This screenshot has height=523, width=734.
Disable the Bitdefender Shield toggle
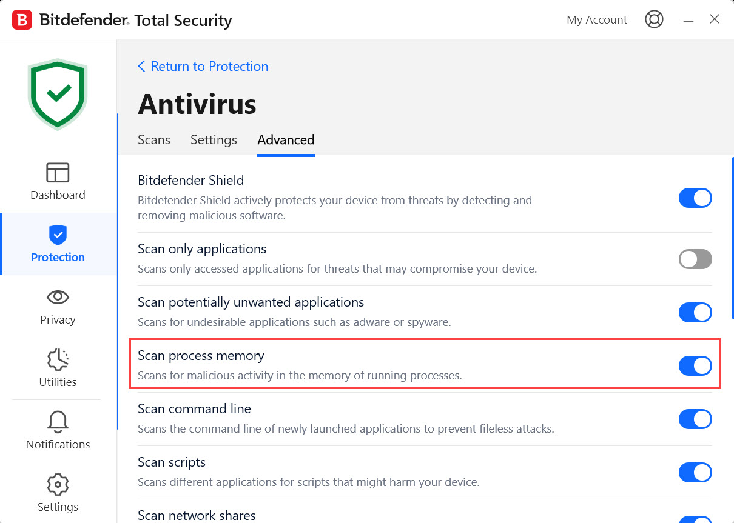695,198
